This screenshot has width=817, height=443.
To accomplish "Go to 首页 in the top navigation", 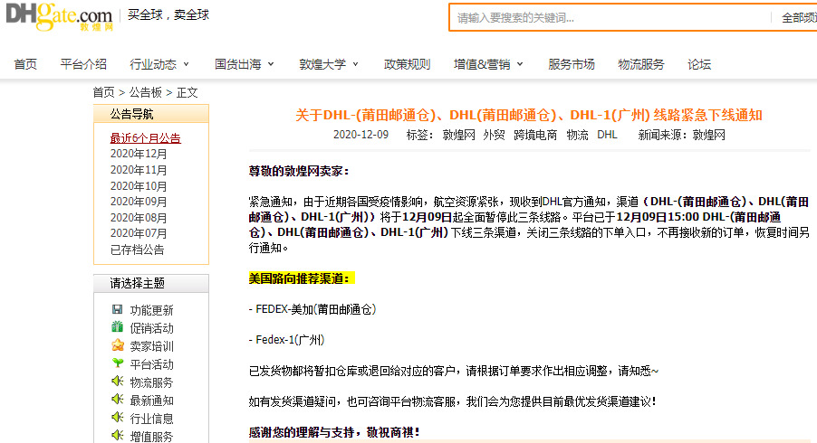I will click(25, 64).
